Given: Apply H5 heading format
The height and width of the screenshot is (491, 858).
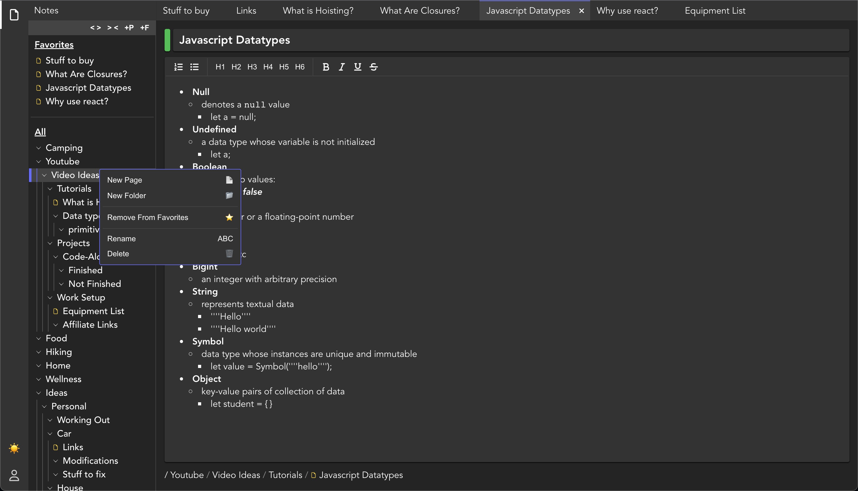Looking at the screenshot, I should pos(283,67).
